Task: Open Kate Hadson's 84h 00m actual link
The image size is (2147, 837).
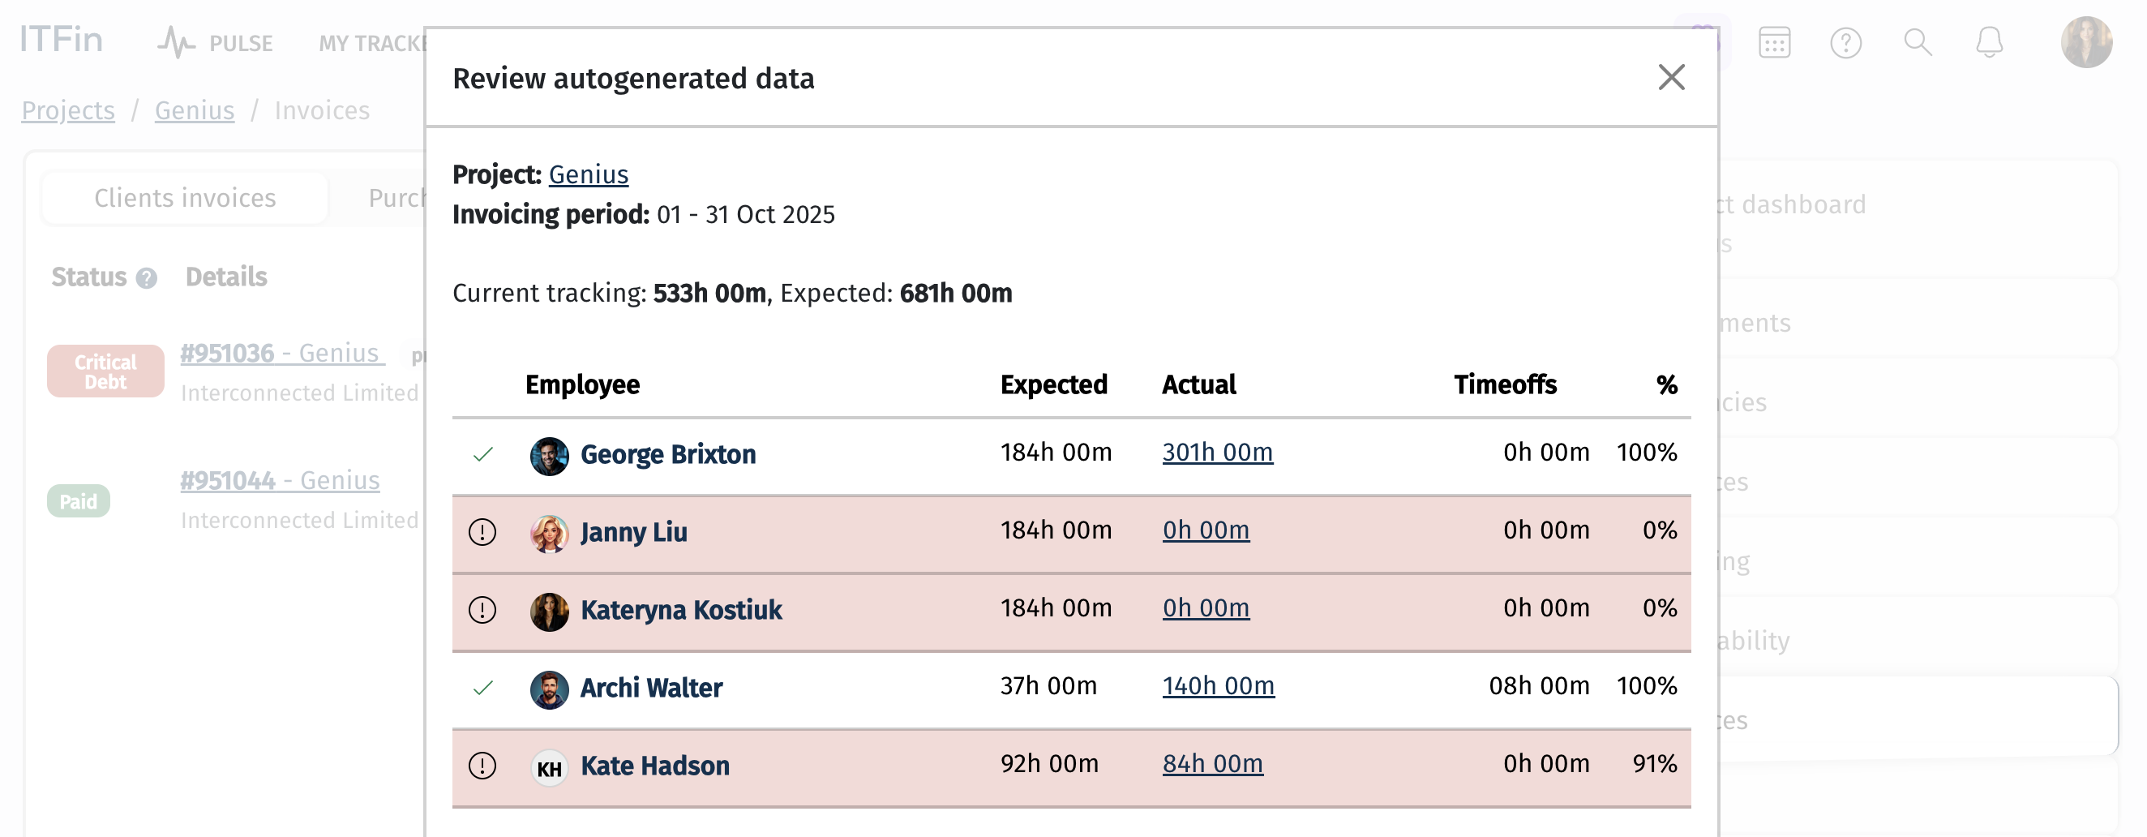Action: coord(1212,764)
